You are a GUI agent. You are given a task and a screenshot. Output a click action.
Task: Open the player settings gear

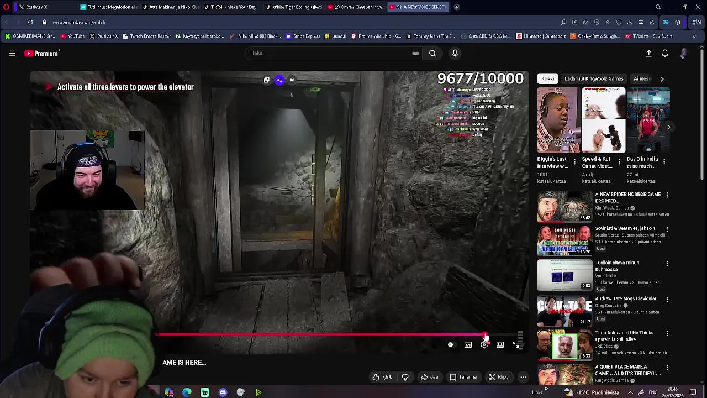pos(484,344)
